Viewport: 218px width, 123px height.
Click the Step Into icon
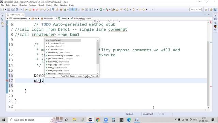pos(41,10)
